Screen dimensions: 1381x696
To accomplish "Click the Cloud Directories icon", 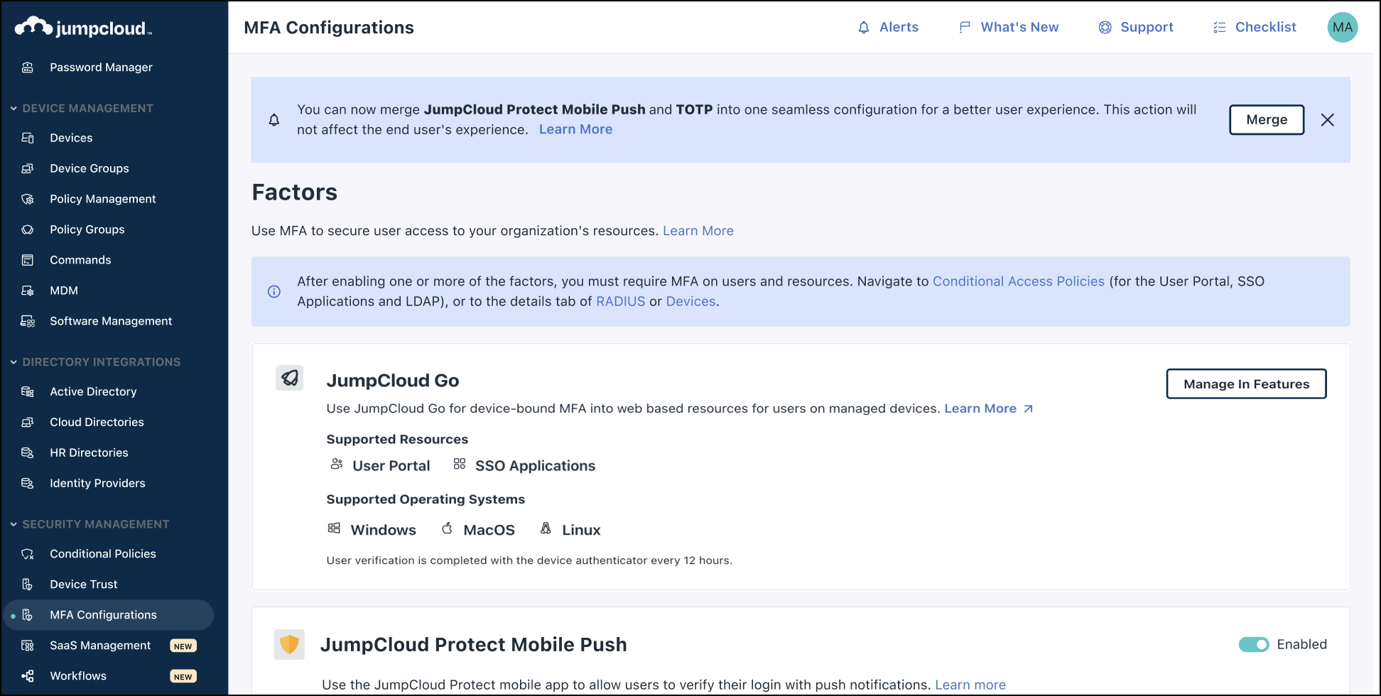I will coord(28,422).
